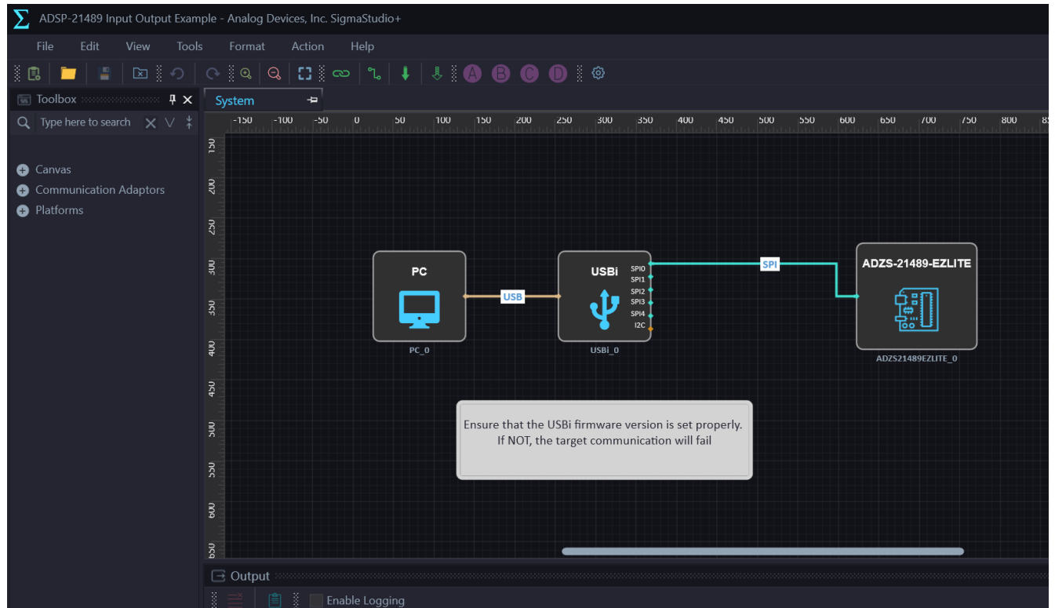This screenshot has height=608, width=1055.
Task: Copy output with the clipboard icon
Action: click(x=275, y=600)
